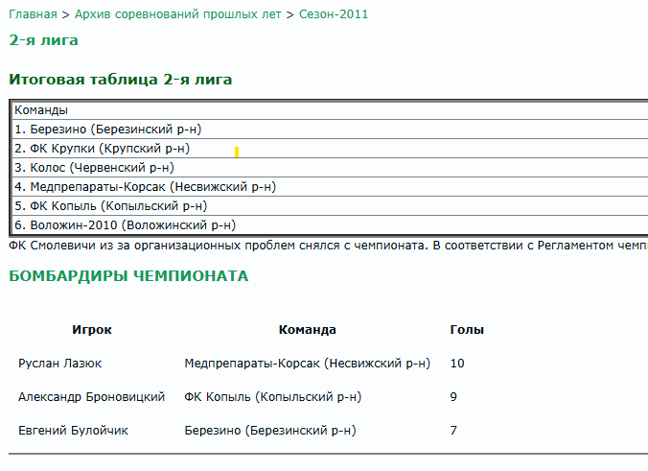The image size is (648, 471).
Task: Click the yellow marker in the Крупки row
Action: pyautogui.click(x=237, y=152)
